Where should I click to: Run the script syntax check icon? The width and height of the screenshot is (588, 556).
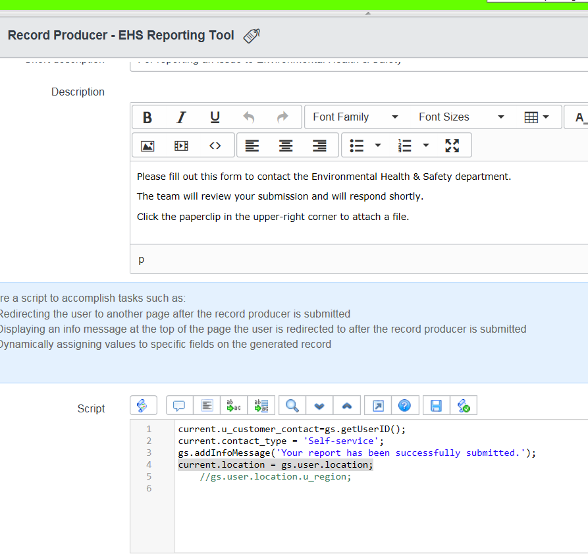464,405
